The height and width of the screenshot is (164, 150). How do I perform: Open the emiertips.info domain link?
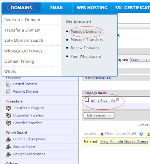point(103,100)
